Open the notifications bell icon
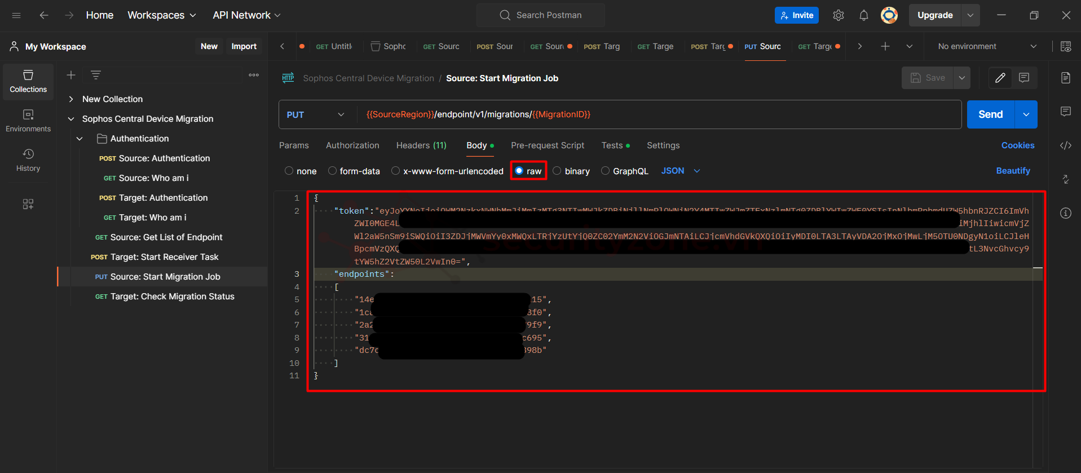The width and height of the screenshot is (1081, 473). click(864, 15)
